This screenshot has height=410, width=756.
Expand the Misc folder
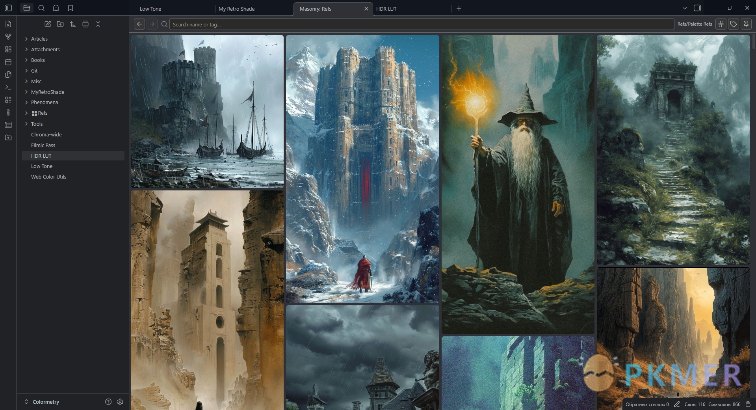26,81
